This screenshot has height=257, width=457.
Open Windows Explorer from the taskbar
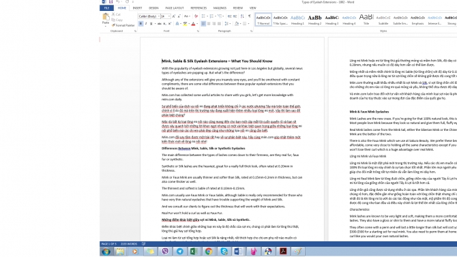click(x=120, y=251)
